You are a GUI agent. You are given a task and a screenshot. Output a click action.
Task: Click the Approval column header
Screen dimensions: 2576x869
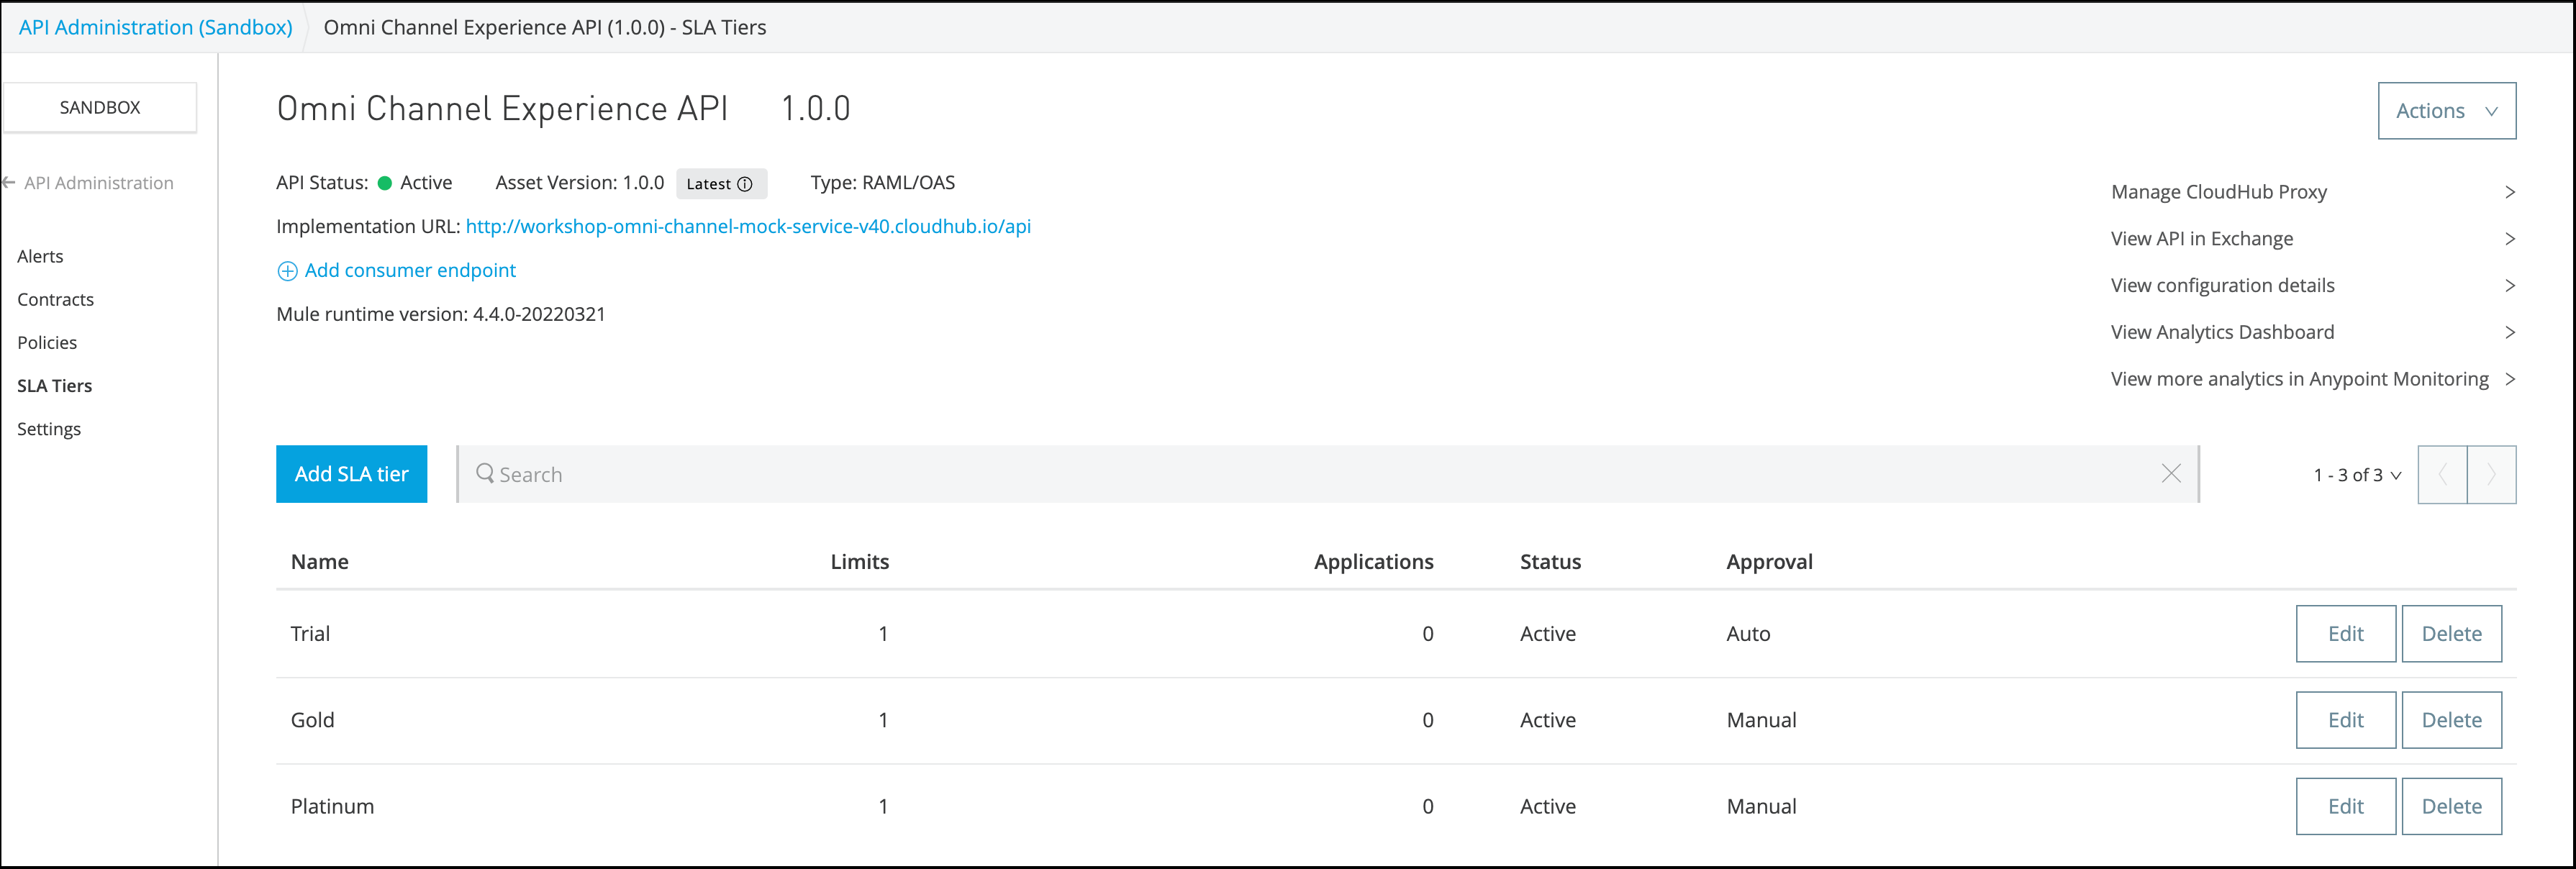(1769, 562)
